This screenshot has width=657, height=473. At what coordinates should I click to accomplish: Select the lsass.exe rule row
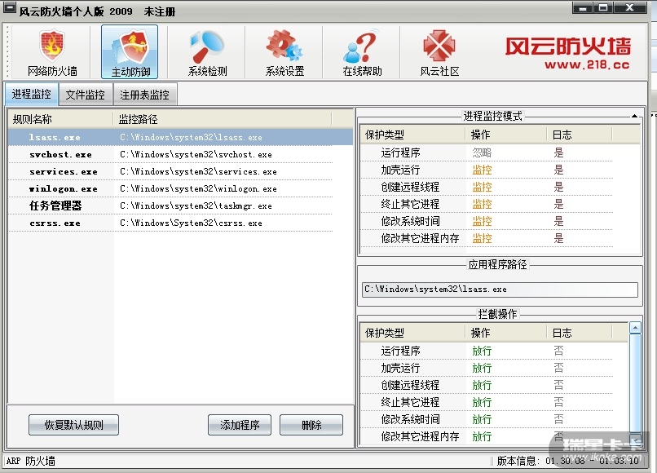181,137
